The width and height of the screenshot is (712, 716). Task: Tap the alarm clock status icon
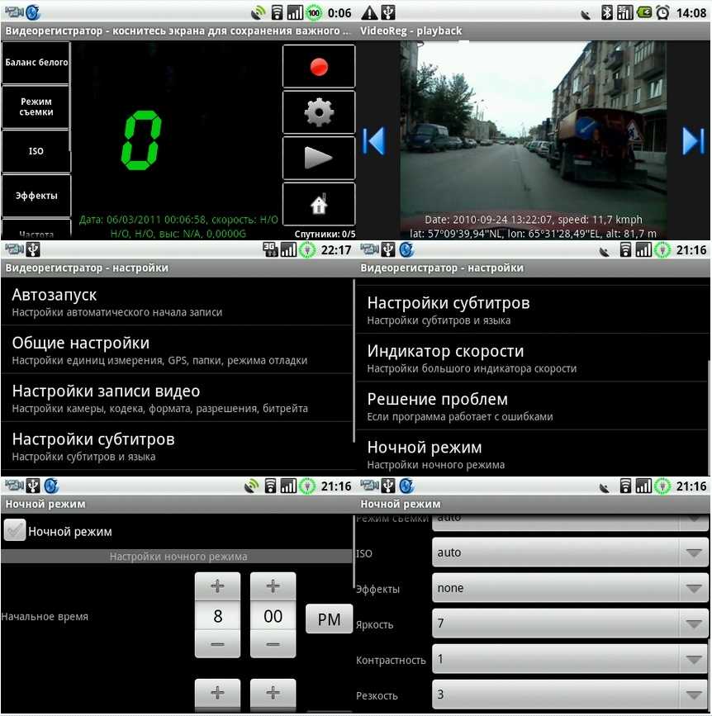pos(662,12)
